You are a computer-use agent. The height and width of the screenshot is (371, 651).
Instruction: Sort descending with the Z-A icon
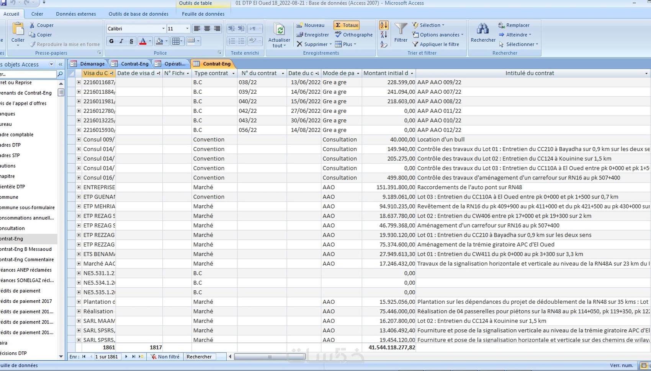(x=384, y=35)
